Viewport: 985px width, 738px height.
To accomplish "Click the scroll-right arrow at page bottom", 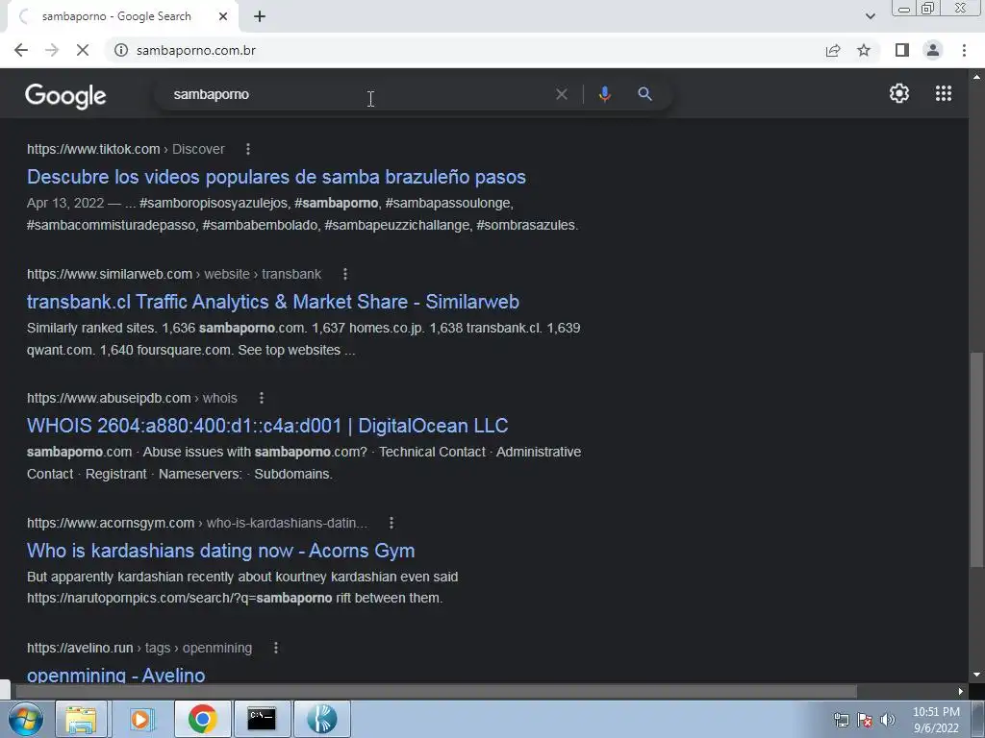I will pos(961,691).
